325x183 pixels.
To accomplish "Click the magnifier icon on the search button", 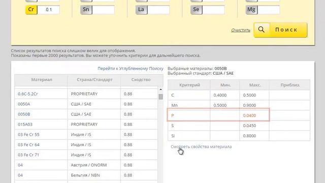I will pyautogui.click(x=262, y=29).
